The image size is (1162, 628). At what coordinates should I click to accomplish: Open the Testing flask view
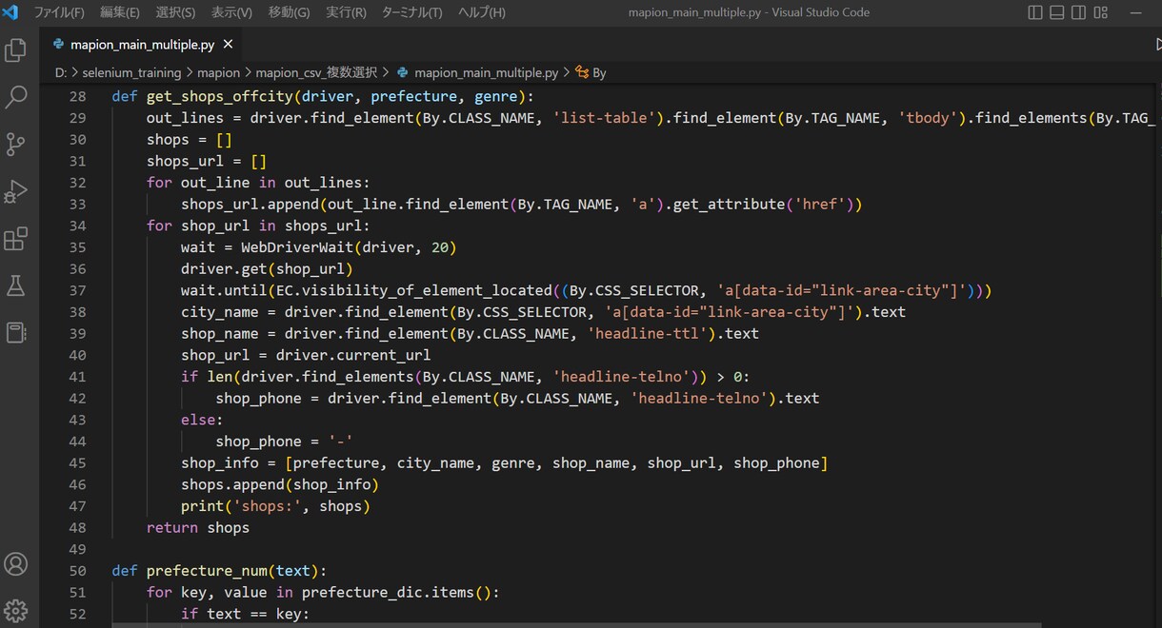coord(16,285)
